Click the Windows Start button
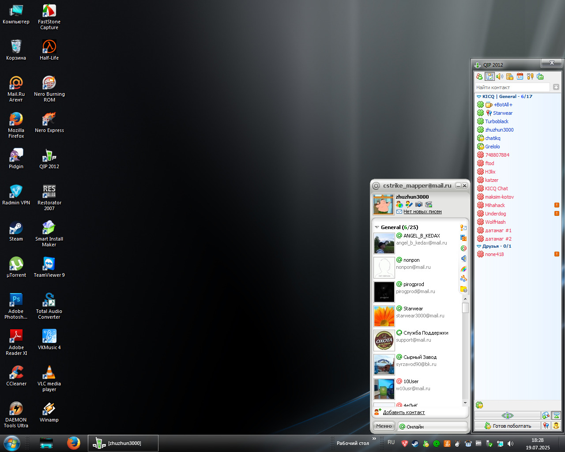 click(x=12, y=443)
